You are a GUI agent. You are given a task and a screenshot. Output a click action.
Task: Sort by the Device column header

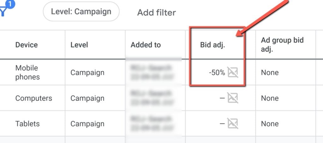[x=26, y=45]
